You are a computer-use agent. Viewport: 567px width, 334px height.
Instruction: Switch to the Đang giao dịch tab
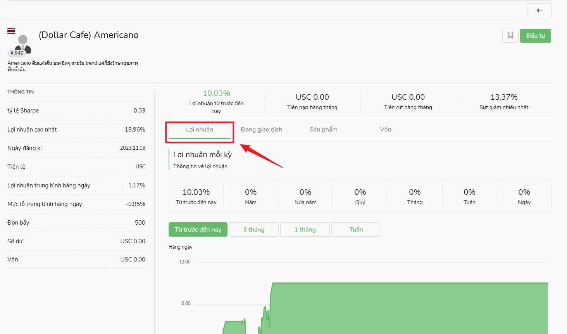click(x=262, y=130)
